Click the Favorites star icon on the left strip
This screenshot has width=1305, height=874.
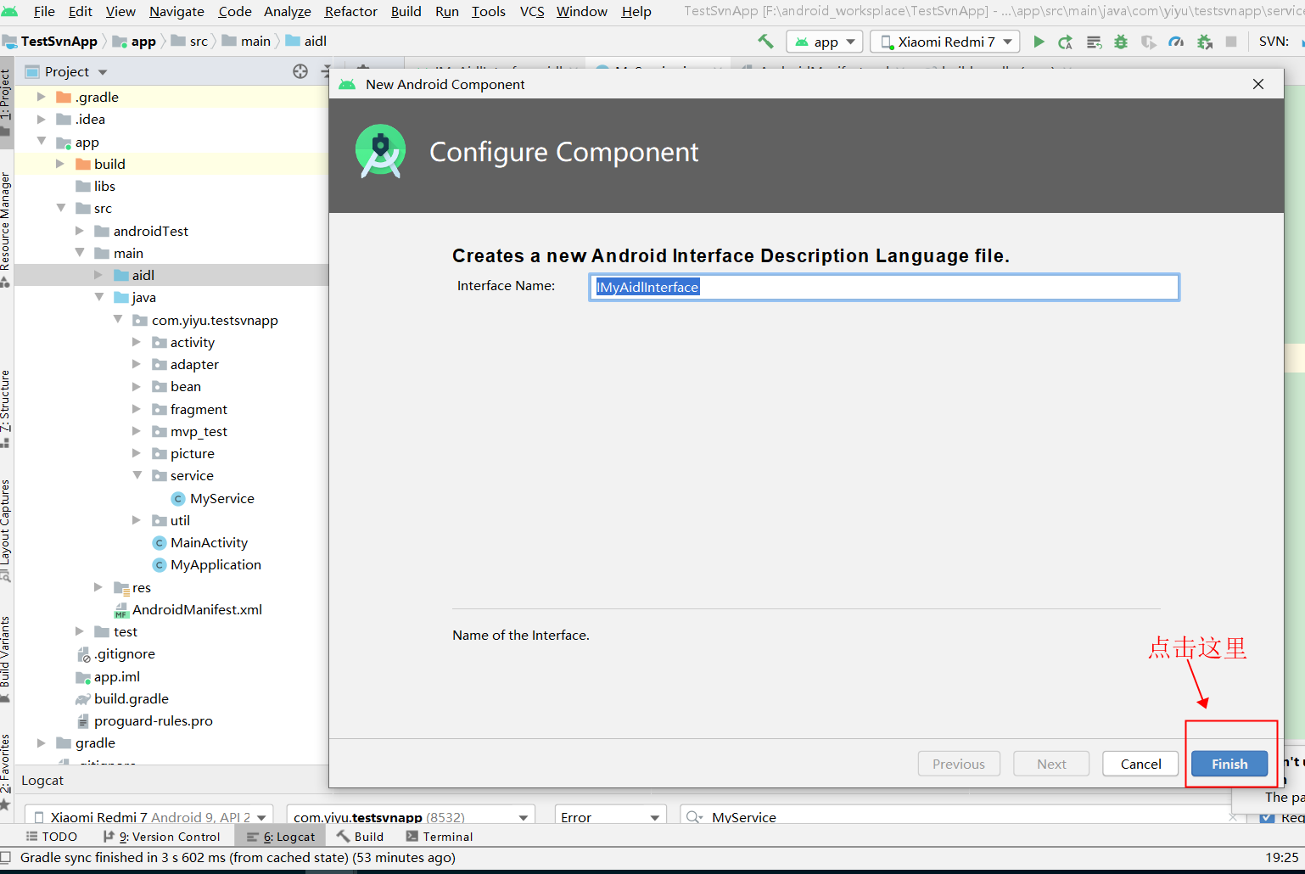point(5,803)
